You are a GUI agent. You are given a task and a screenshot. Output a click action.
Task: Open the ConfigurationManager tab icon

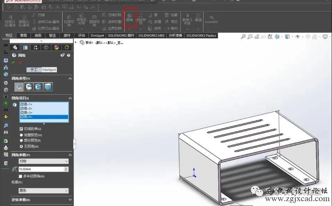35,48
